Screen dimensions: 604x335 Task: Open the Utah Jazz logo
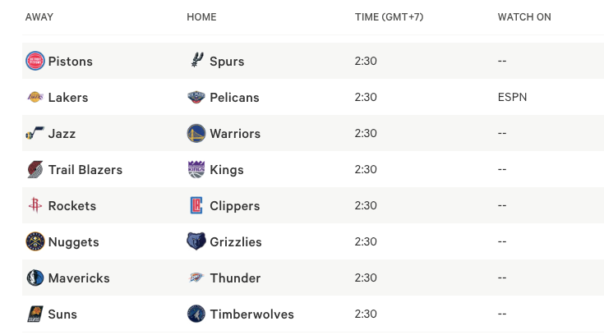[35, 133]
